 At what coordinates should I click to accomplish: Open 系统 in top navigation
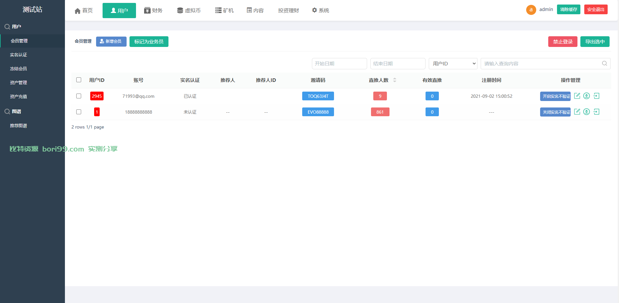pyautogui.click(x=320, y=11)
